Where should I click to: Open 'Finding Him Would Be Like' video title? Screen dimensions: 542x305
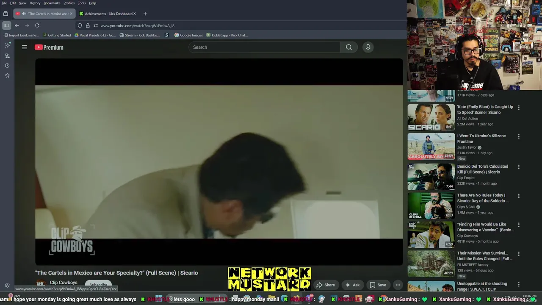pyautogui.click(x=485, y=227)
